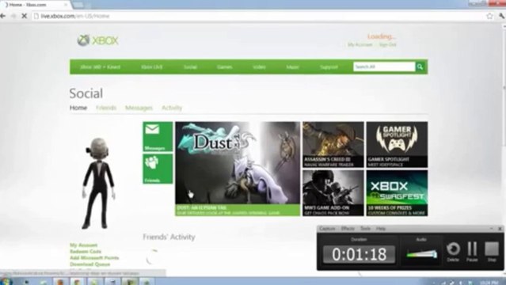Open Games in the green nav bar
Viewport: 506px width, 285px height.
[225, 67]
